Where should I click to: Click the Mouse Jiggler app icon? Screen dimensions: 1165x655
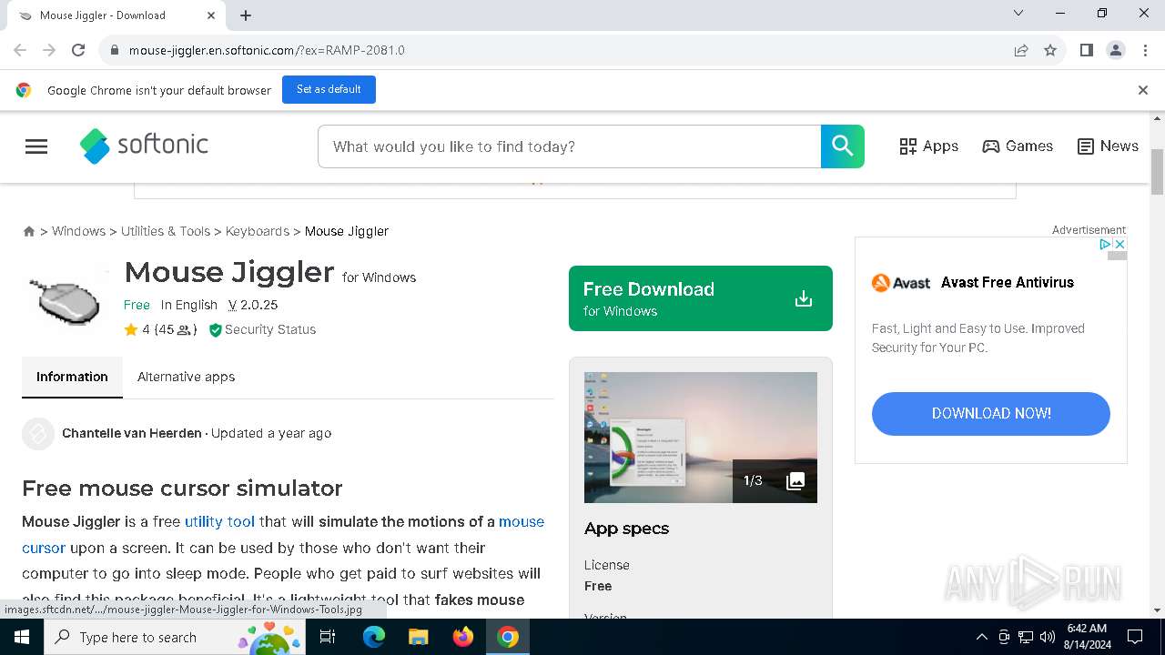66,300
